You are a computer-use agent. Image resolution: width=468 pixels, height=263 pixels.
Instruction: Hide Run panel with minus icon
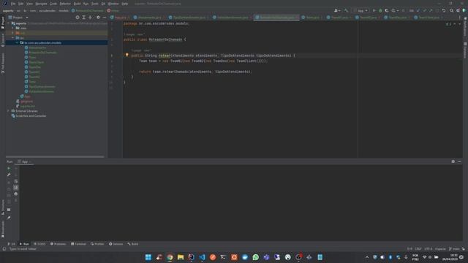[459, 161]
